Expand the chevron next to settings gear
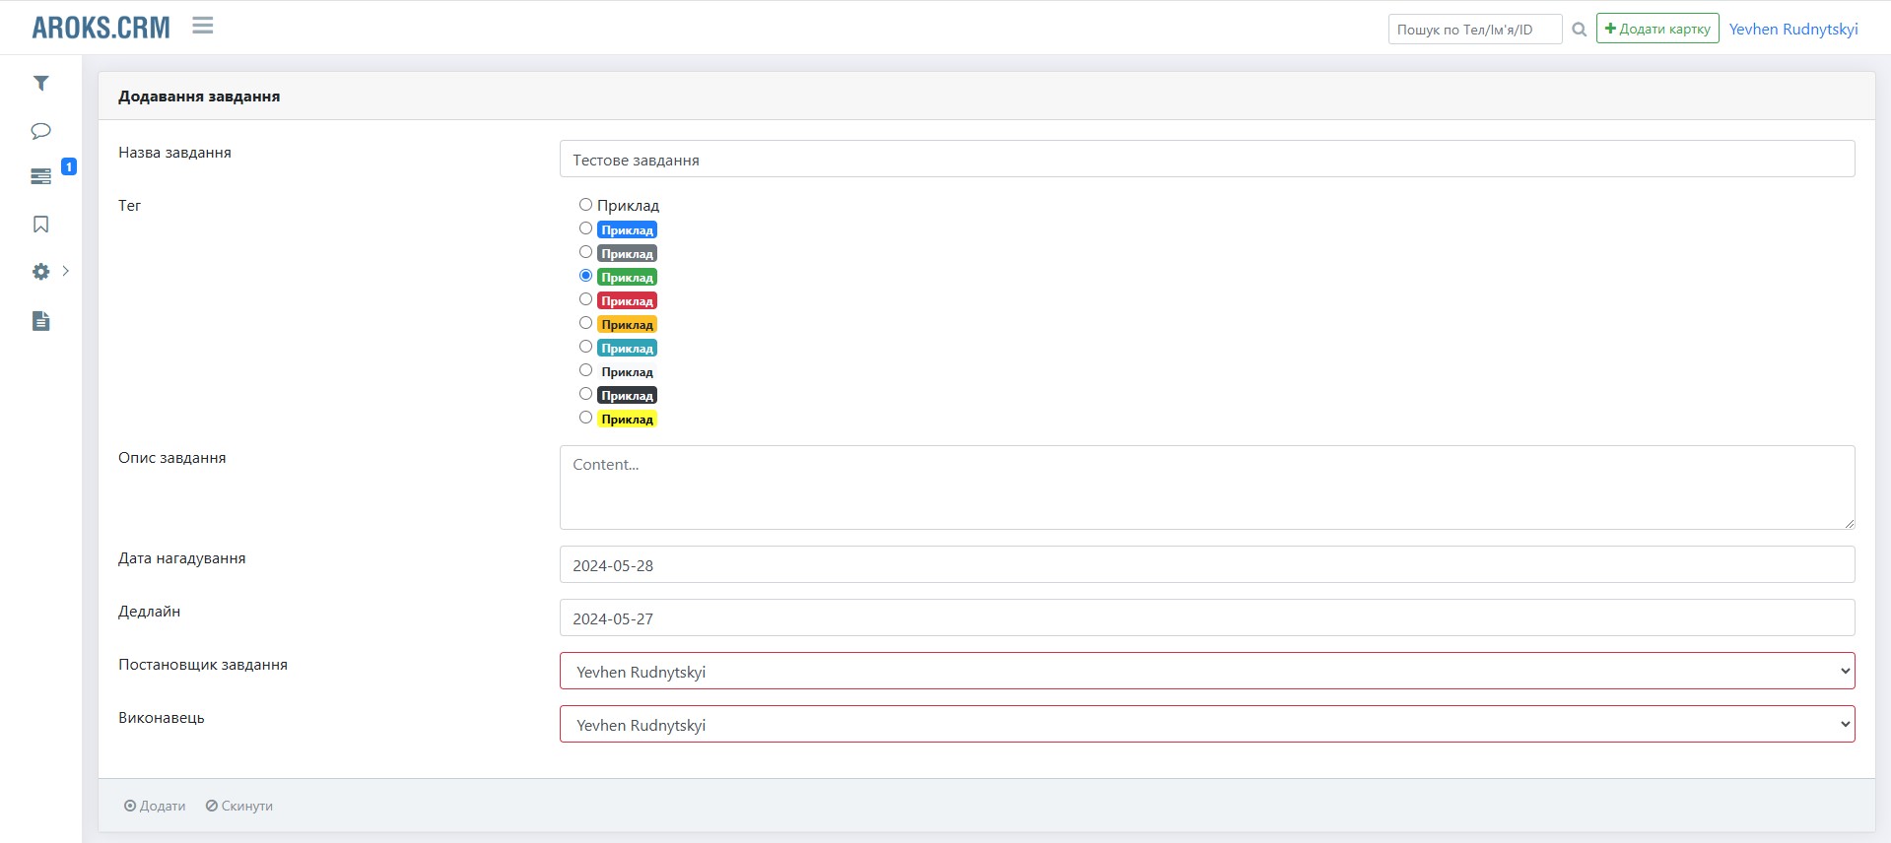This screenshot has height=843, width=1891. 66,271
